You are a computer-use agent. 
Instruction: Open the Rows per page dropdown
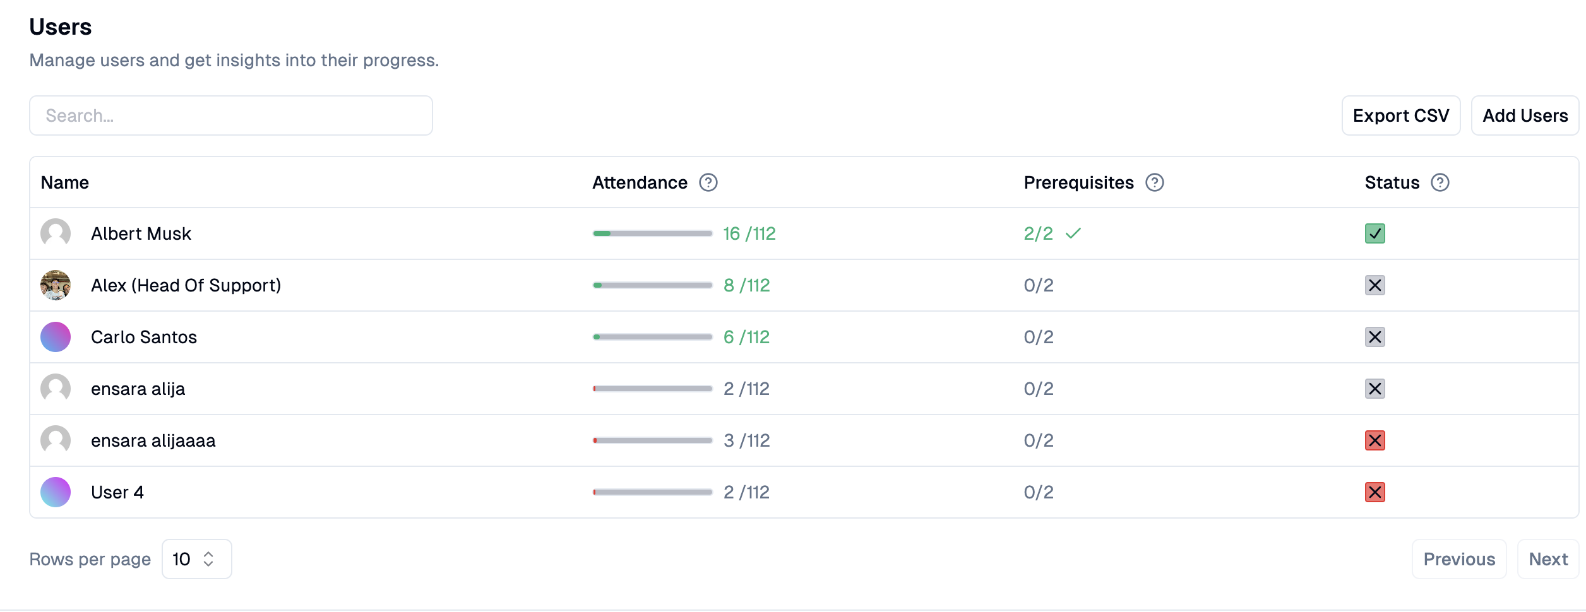click(197, 559)
